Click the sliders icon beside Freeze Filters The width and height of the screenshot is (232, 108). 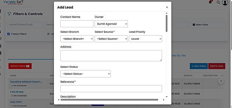coord(49,34)
